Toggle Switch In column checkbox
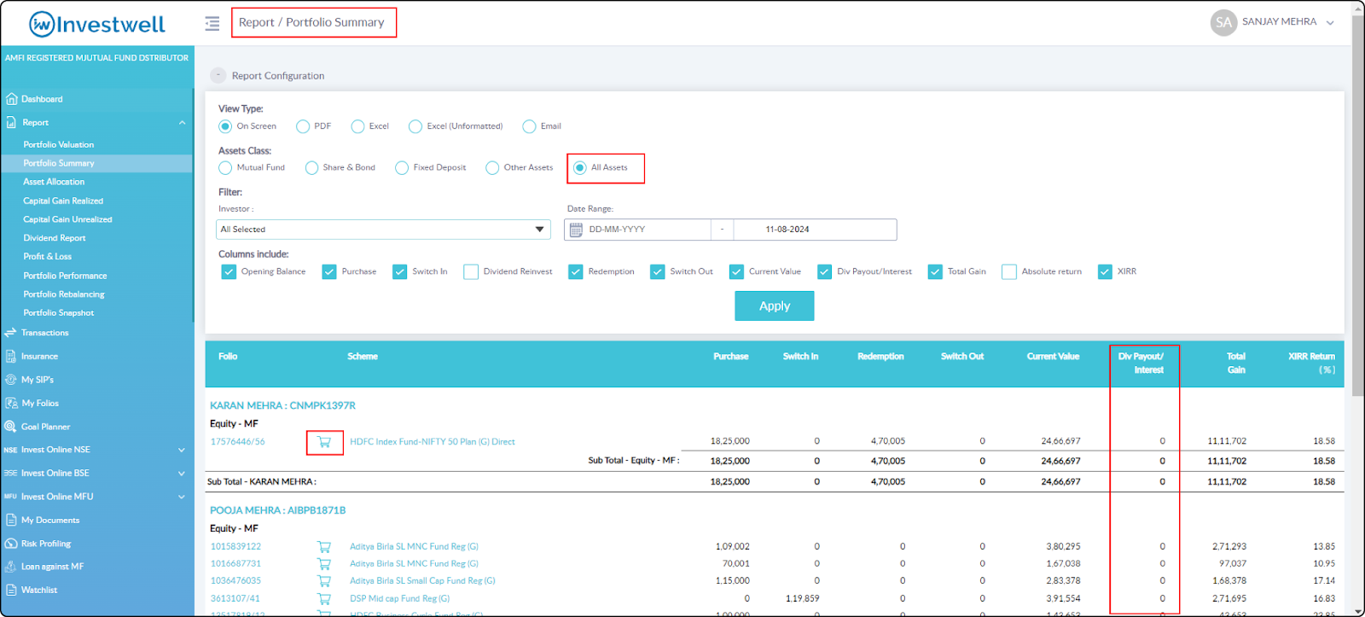The height and width of the screenshot is (617, 1365). click(400, 271)
